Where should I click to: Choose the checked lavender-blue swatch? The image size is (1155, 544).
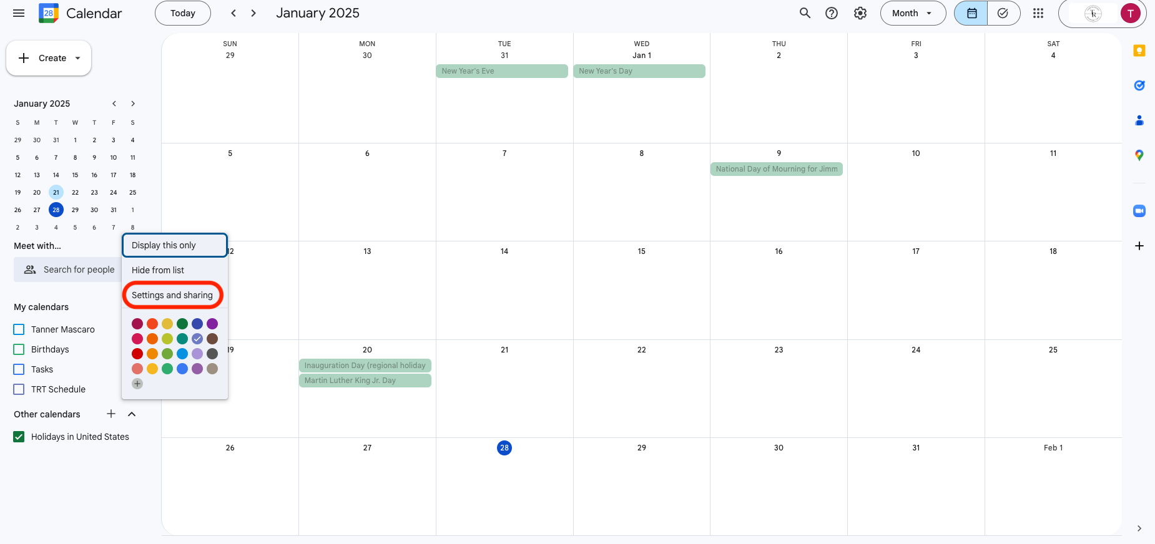(197, 339)
